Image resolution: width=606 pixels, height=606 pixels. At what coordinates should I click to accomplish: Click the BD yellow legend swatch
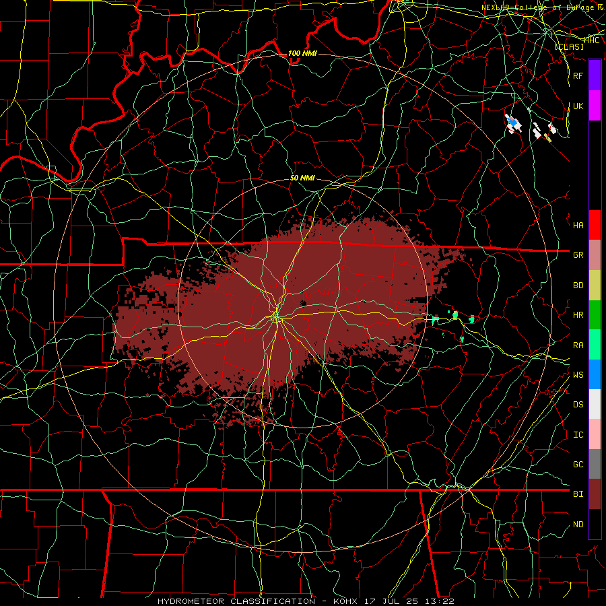(595, 285)
